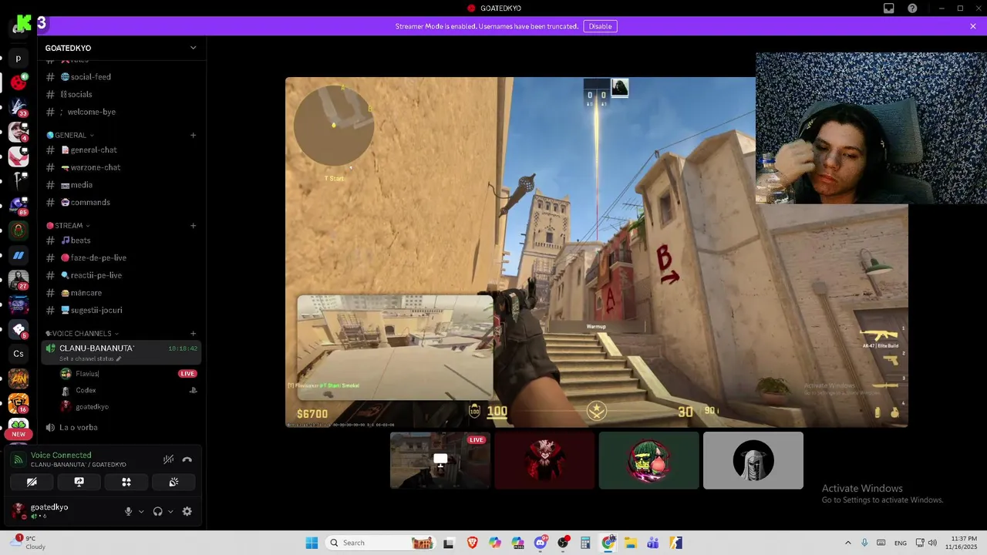Image resolution: width=987 pixels, height=555 pixels.
Task: Select the LIVE stream thumbnail tile
Action: pos(440,460)
